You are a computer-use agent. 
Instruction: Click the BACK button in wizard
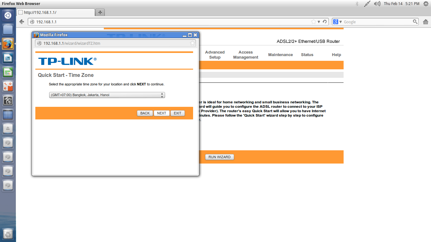click(x=145, y=113)
